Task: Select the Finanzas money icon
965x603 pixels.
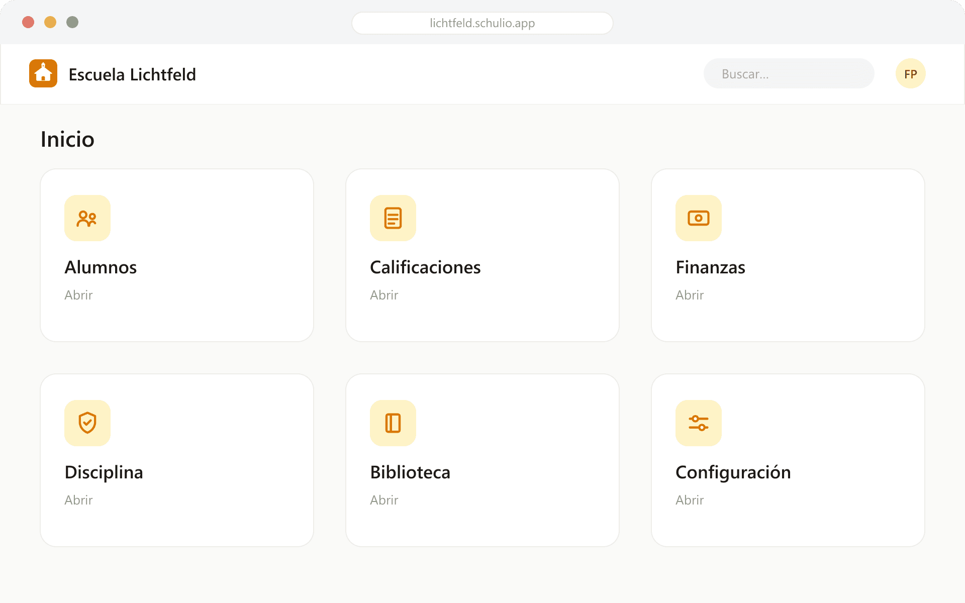Action: [x=699, y=218]
